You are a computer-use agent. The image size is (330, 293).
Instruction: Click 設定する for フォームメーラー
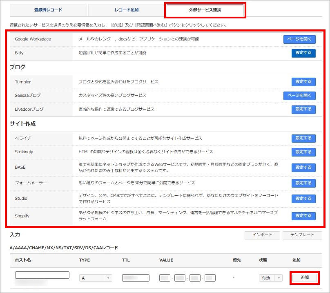pos(303,183)
